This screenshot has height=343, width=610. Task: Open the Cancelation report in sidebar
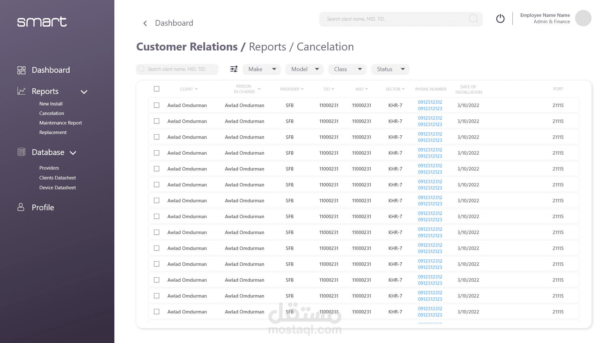(x=51, y=113)
